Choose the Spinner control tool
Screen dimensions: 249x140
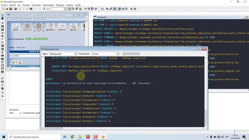click(3, 52)
